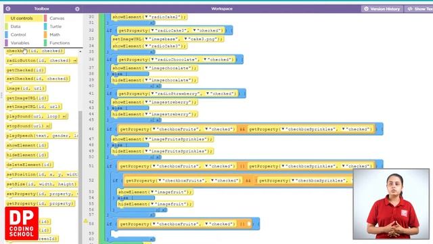The image size is (433, 244).
Task: Open dropdown for "cake3.png" on line 33
Action: coord(186,39)
